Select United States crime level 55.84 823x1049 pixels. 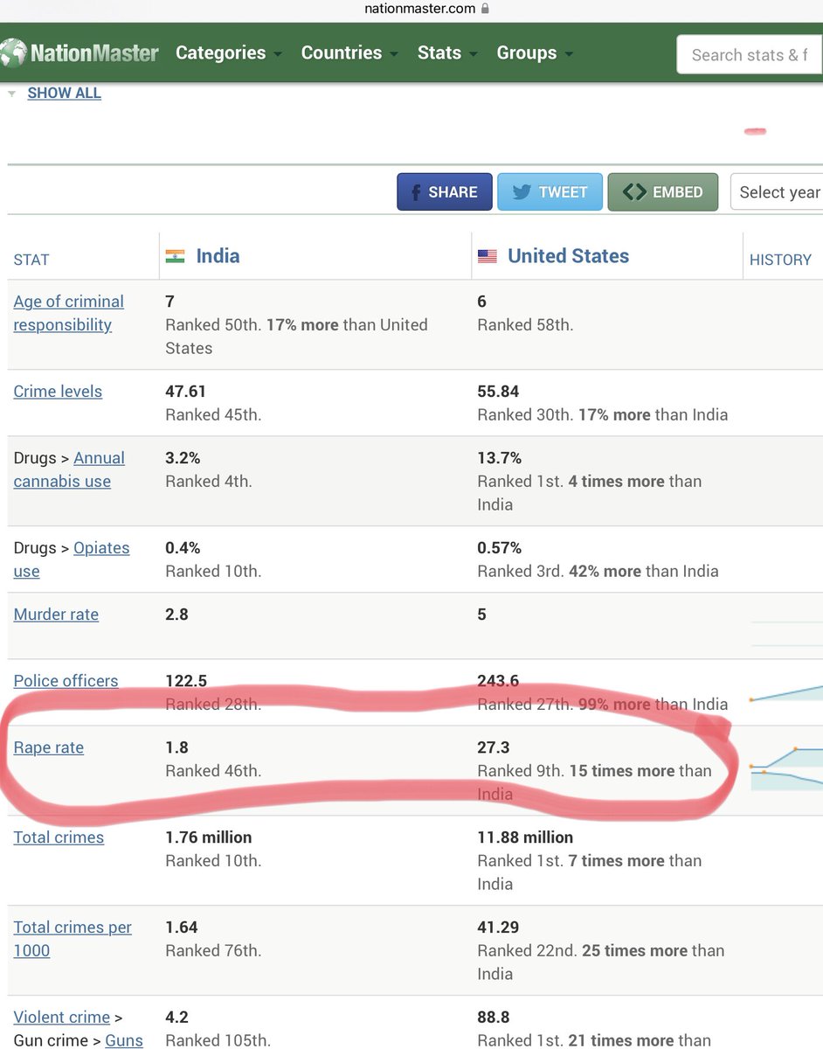(498, 392)
